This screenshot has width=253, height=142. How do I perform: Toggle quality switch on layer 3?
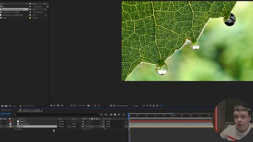click(88, 127)
